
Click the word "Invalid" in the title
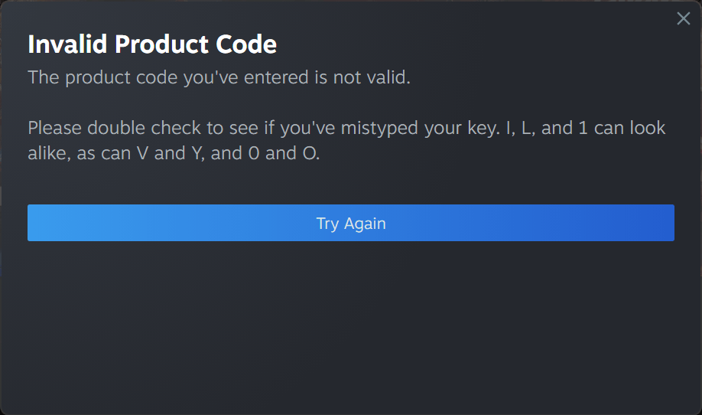click(x=68, y=44)
